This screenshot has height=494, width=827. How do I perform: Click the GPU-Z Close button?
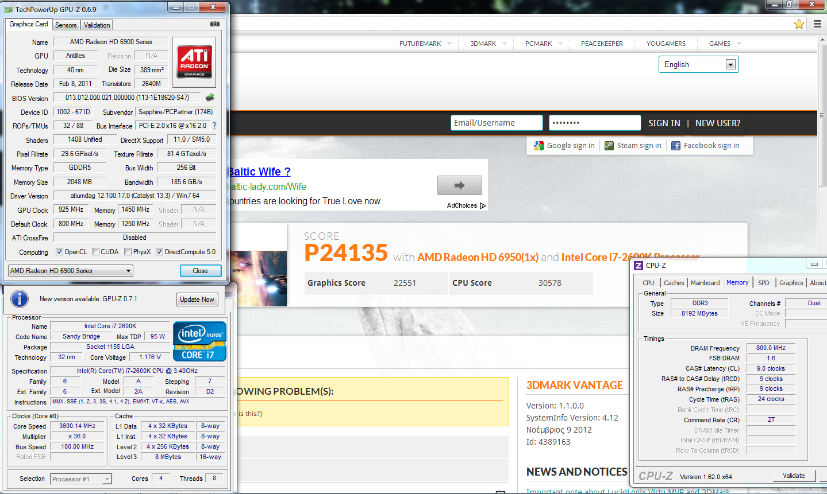pyautogui.click(x=201, y=271)
